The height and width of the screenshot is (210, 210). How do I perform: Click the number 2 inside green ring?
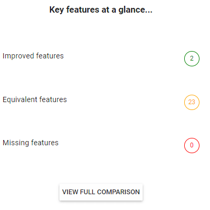pos(192,58)
